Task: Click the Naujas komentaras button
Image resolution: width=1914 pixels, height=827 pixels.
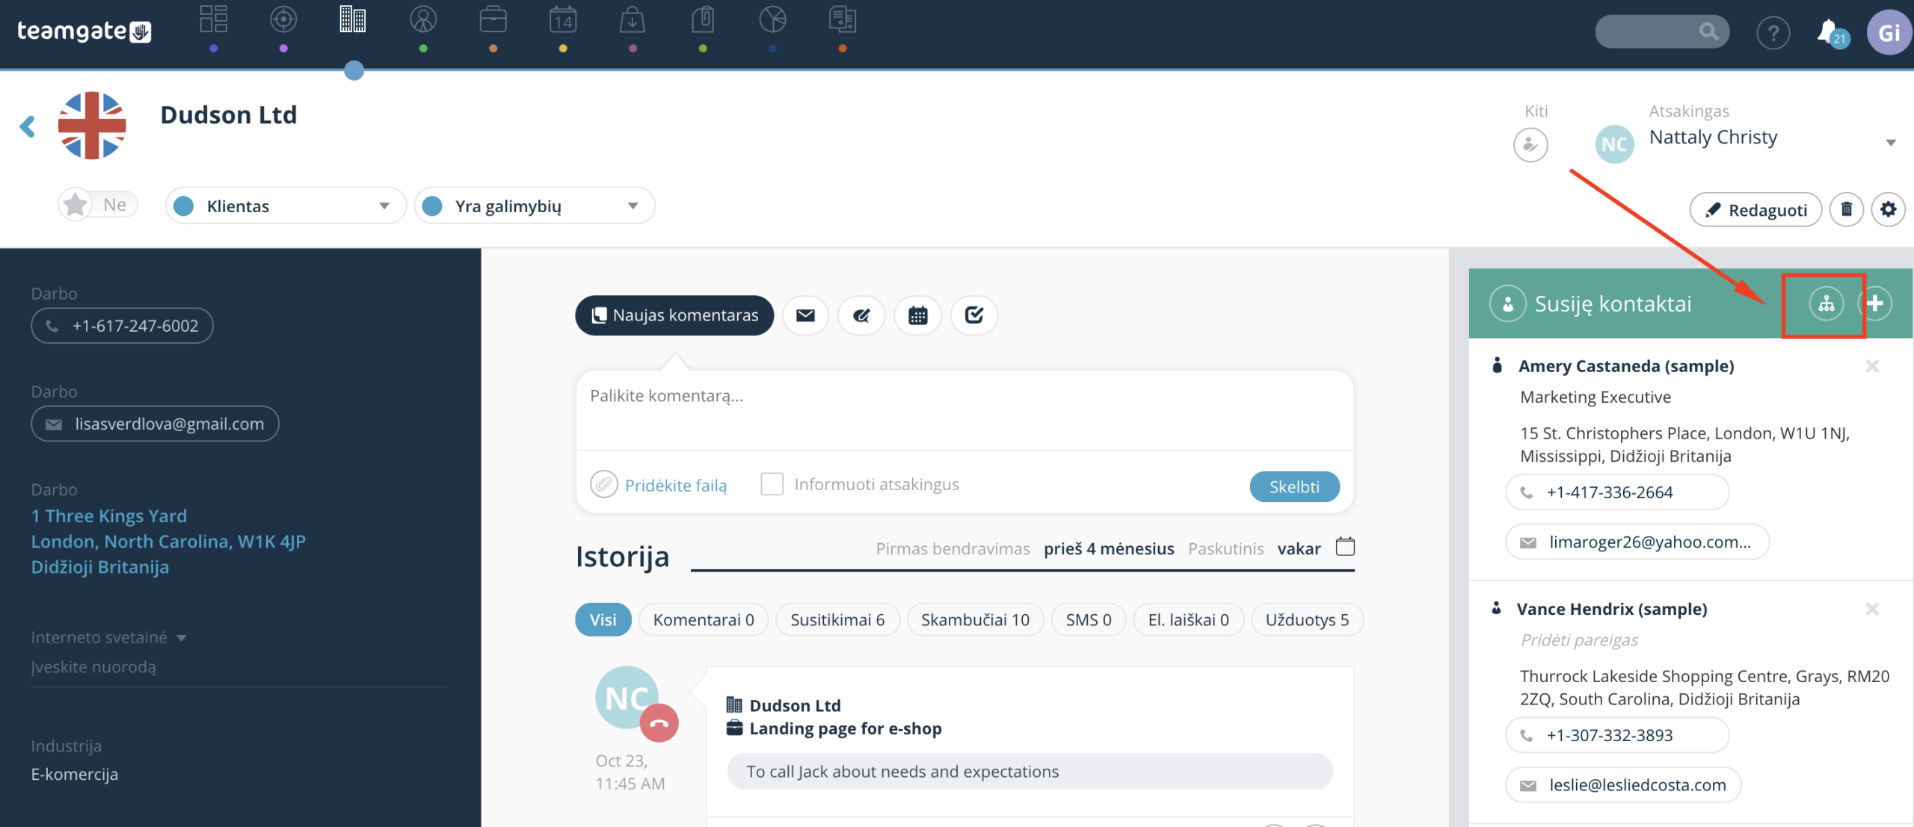Action: pyautogui.click(x=674, y=315)
